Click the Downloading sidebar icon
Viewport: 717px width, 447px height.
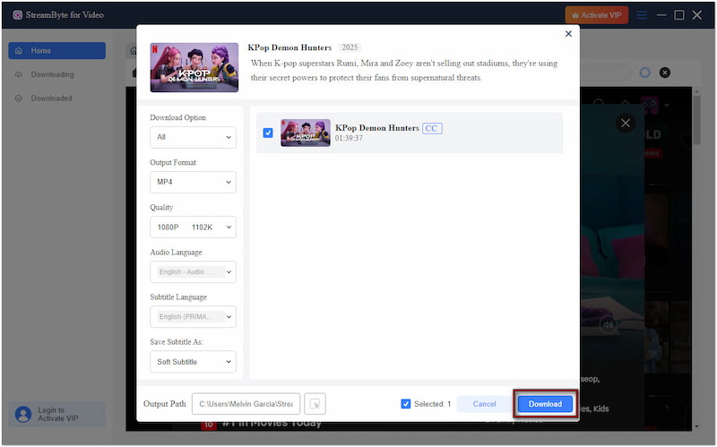pyautogui.click(x=20, y=74)
